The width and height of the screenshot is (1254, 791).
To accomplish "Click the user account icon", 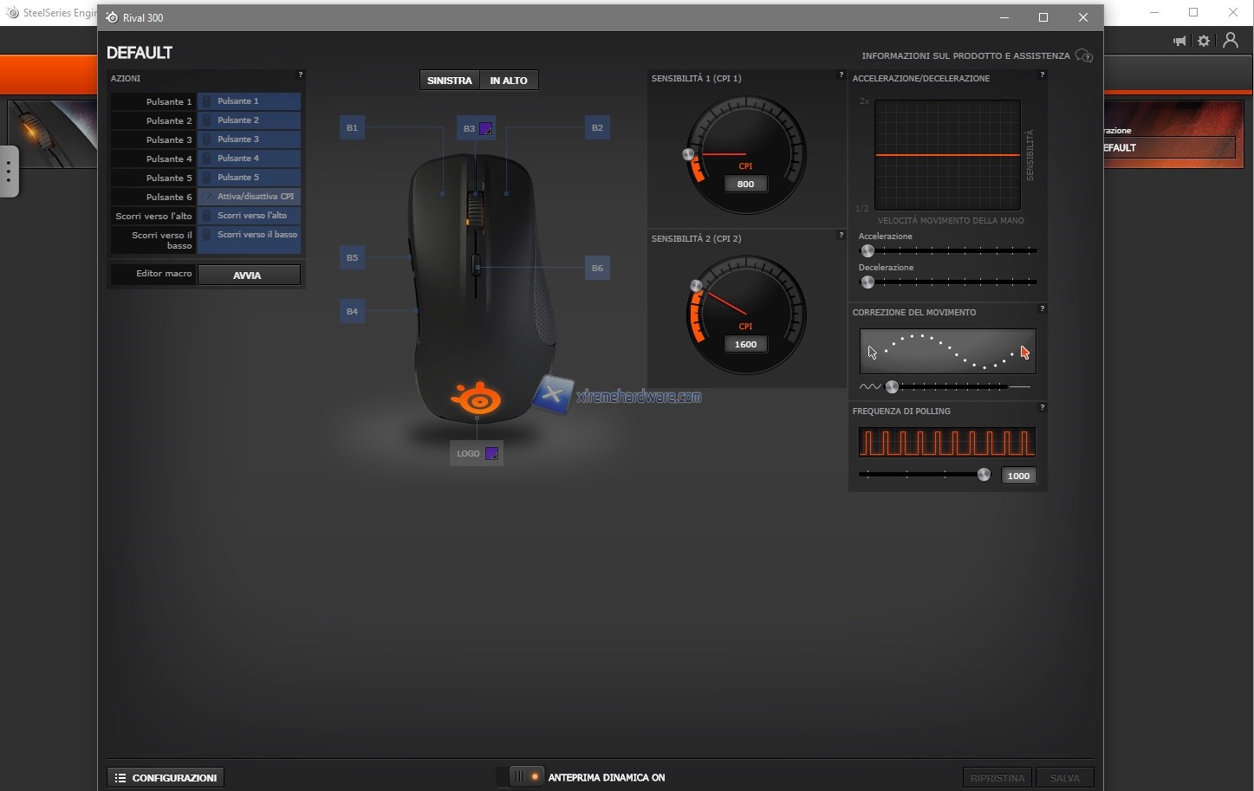I will tap(1230, 41).
